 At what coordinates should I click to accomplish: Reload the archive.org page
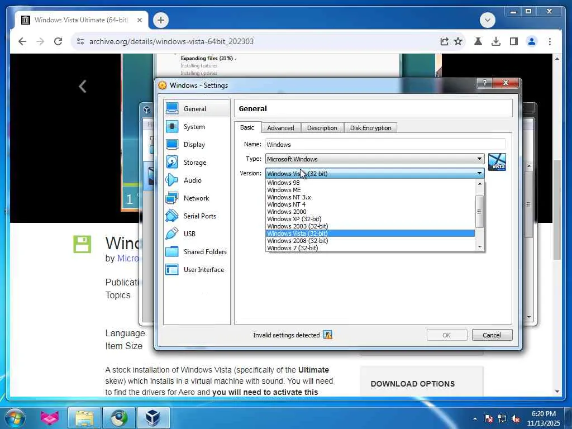pyautogui.click(x=58, y=41)
